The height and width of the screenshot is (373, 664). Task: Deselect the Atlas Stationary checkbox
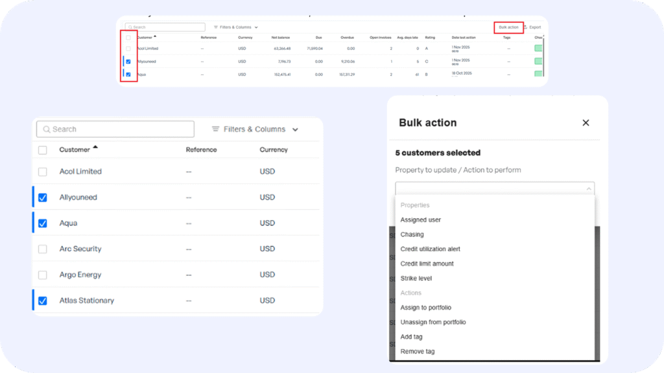pos(43,300)
